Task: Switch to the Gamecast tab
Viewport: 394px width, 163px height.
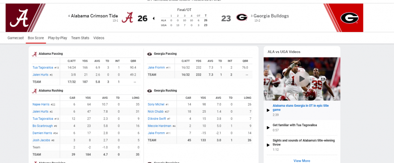Action: 16,38
